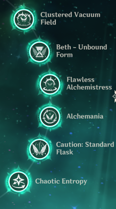Click the Beth – Unbound Form label
Image resolution: width=116 pixels, height=209 pixels.
pos(81,51)
